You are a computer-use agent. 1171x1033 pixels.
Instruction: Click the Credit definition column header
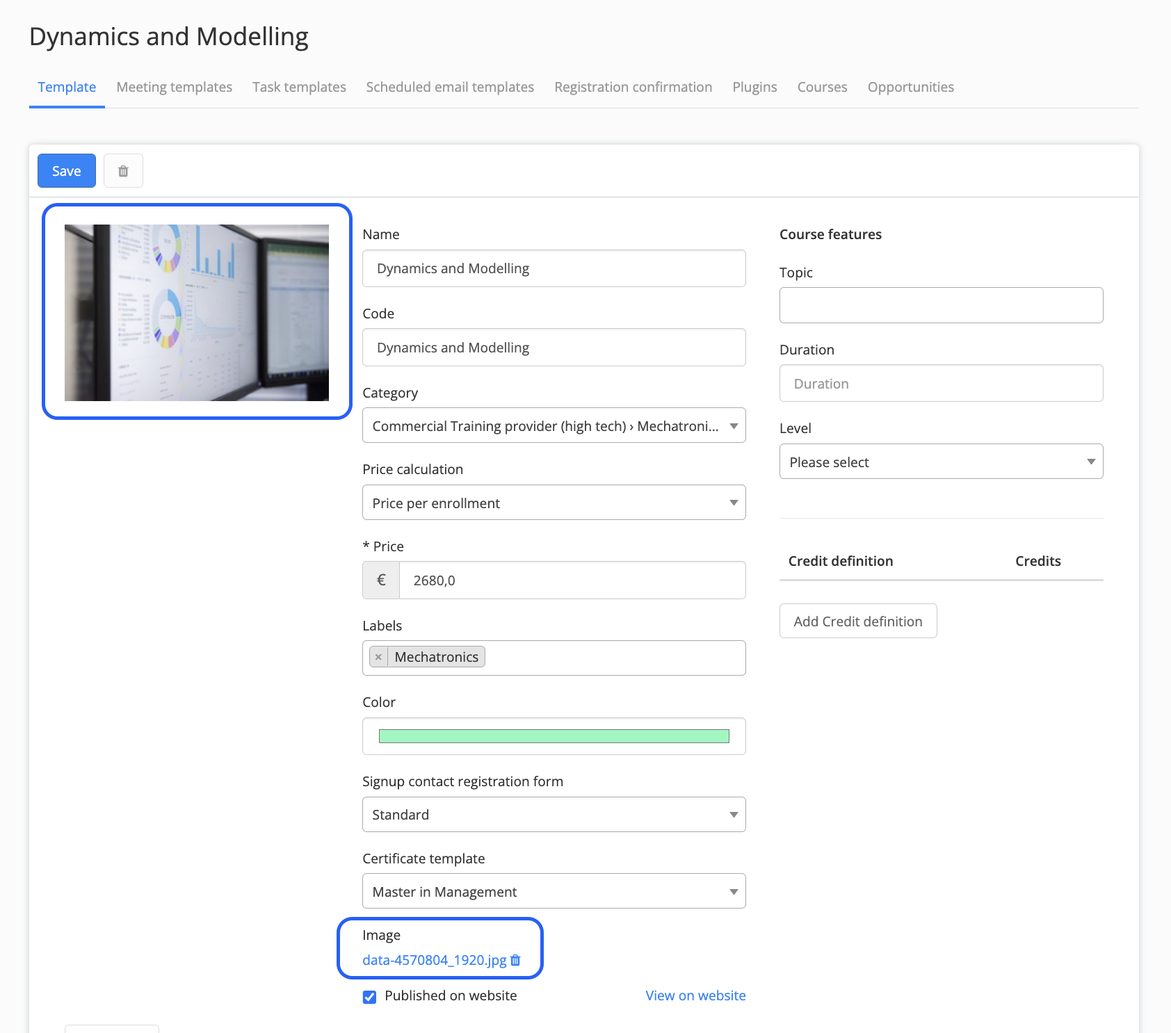coord(841,561)
